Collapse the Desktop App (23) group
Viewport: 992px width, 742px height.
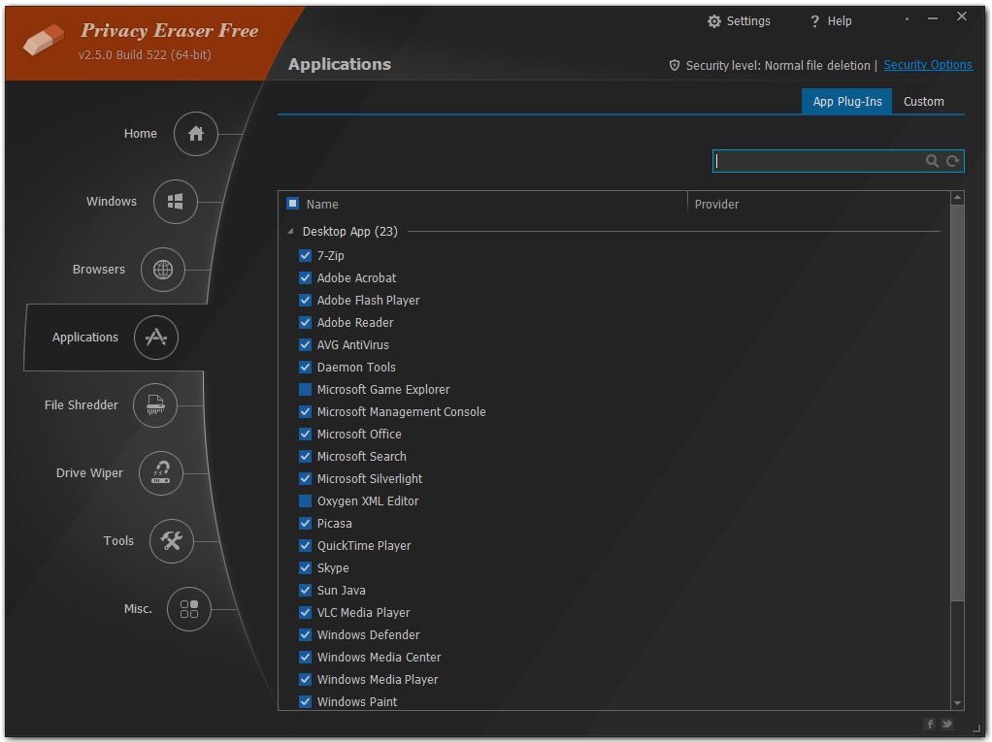coord(290,231)
